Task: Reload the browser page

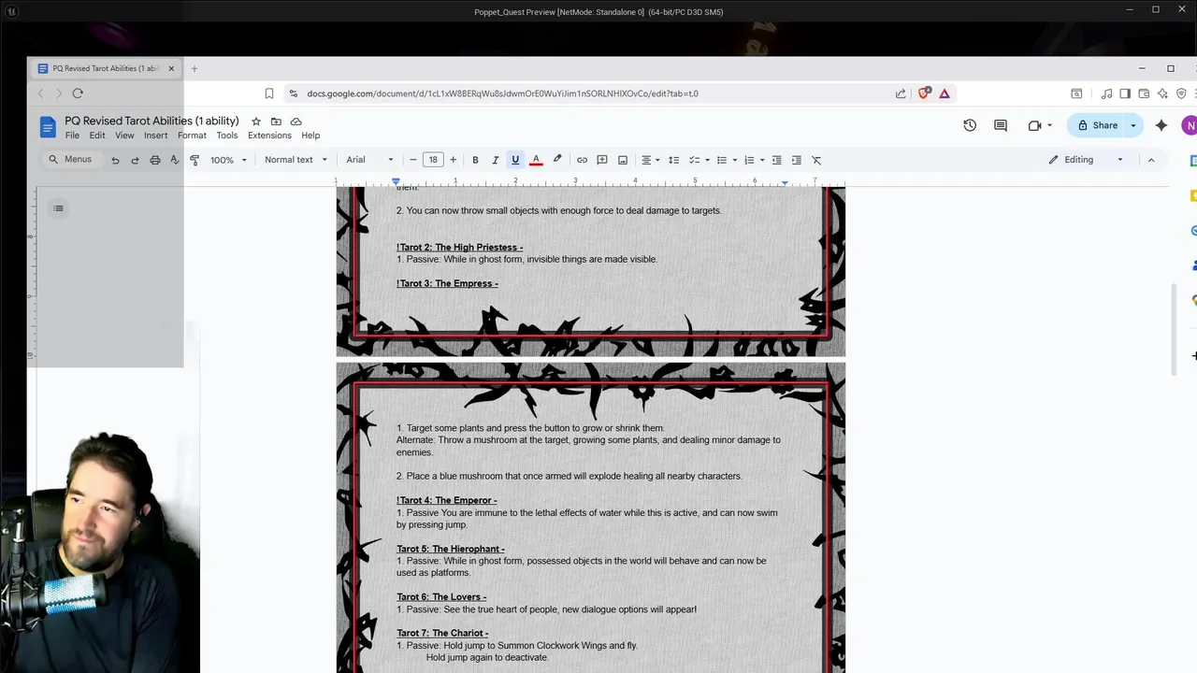Action: [x=78, y=93]
